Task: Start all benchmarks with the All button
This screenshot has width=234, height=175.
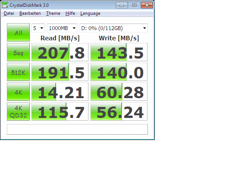Action: 18,32
